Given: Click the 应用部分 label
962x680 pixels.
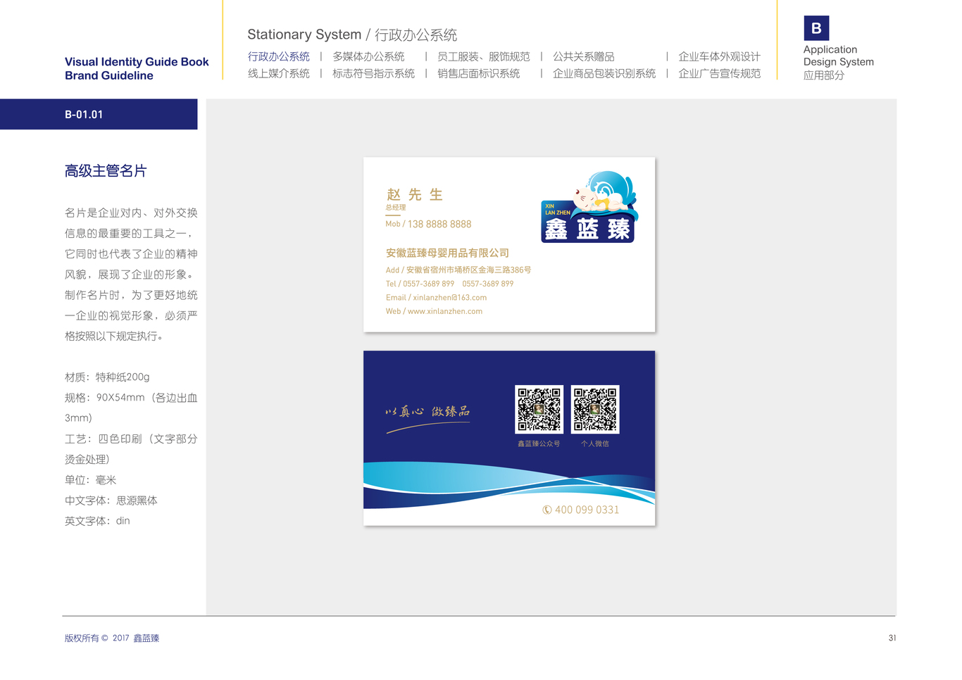Looking at the screenshot, I should tap(824, 75).
